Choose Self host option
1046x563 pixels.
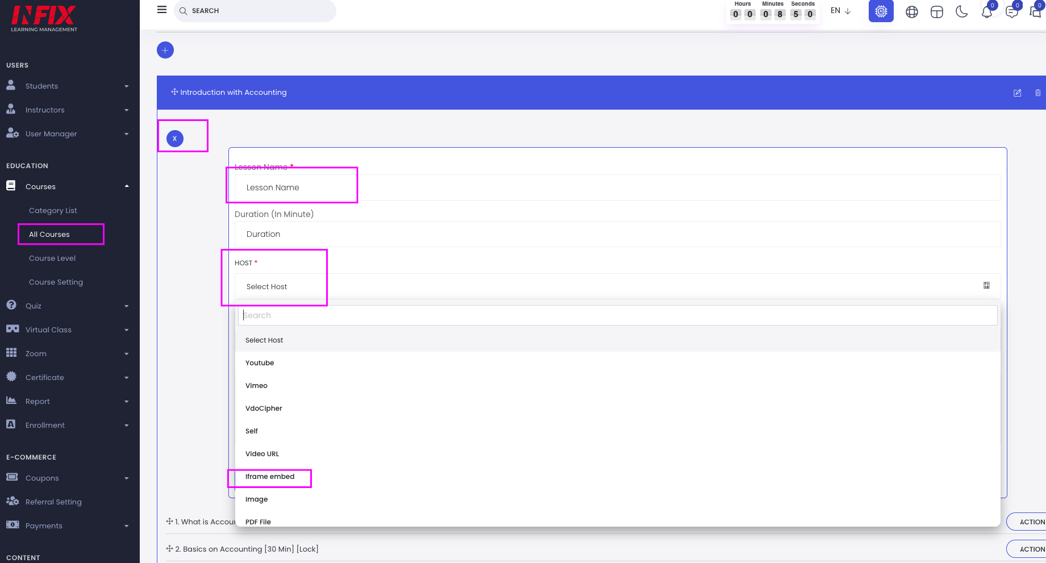618,431
